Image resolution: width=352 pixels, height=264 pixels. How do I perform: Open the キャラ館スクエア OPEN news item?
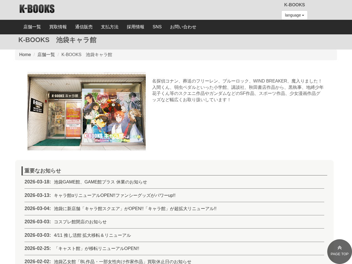click(x=135, y=208)
